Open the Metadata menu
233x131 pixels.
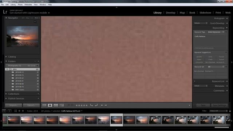28,5
